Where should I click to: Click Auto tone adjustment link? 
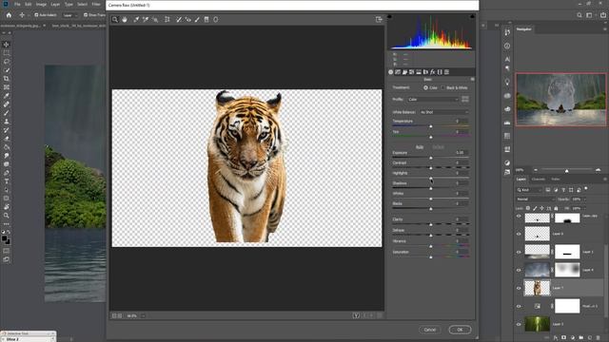pyautogui.click(x=420, y=147)
